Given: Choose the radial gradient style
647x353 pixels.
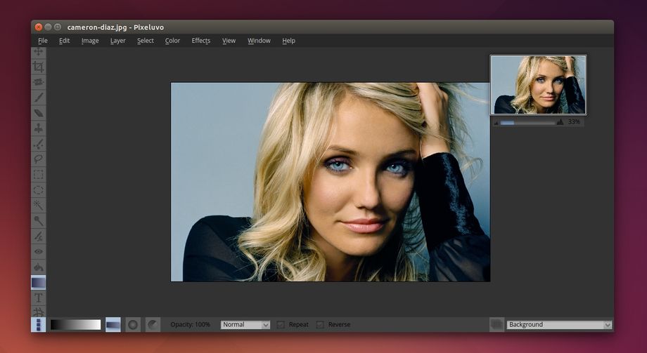Looking at the screenshot, I should tap(133, 324).
